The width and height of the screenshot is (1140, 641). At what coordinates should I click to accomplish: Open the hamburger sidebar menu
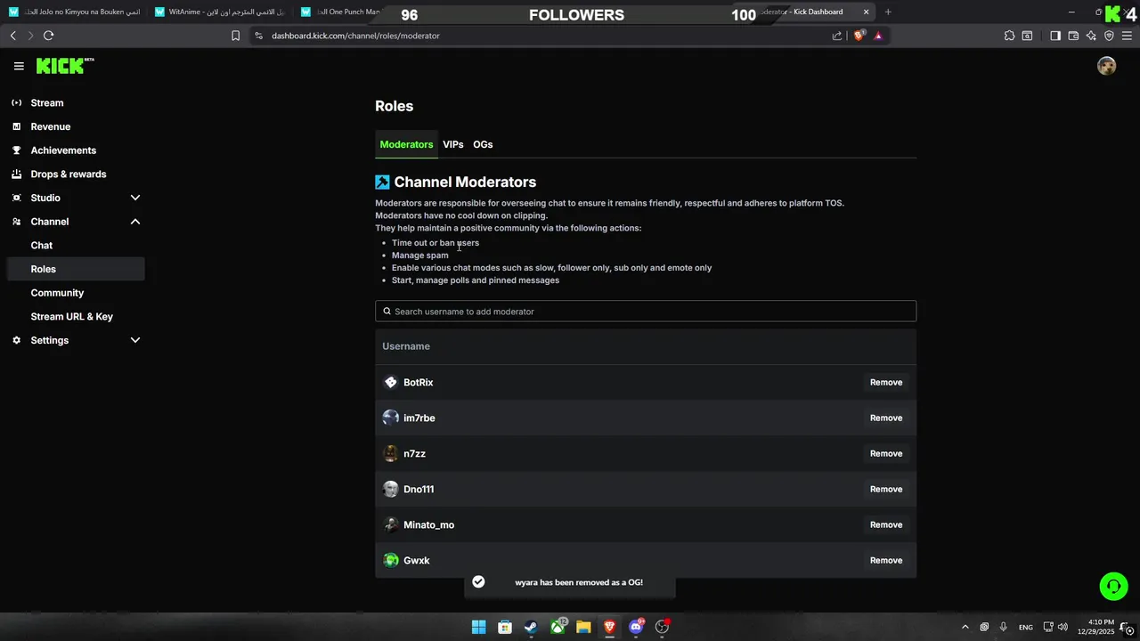click(x=19, y=66)
